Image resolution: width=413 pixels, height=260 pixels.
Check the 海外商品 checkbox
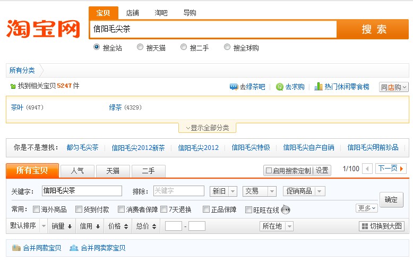36,209
